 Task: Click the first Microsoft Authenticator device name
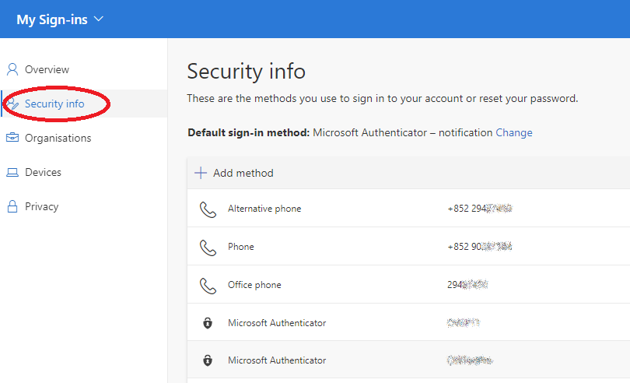pyautogui.click(x=464, y=322)
